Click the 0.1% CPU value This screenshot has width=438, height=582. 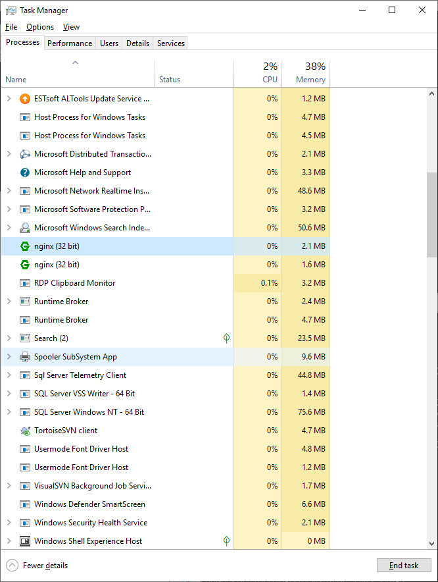pos(269,283)
